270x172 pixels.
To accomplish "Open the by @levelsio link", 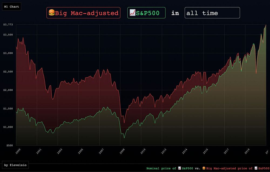I will [15, 165].
